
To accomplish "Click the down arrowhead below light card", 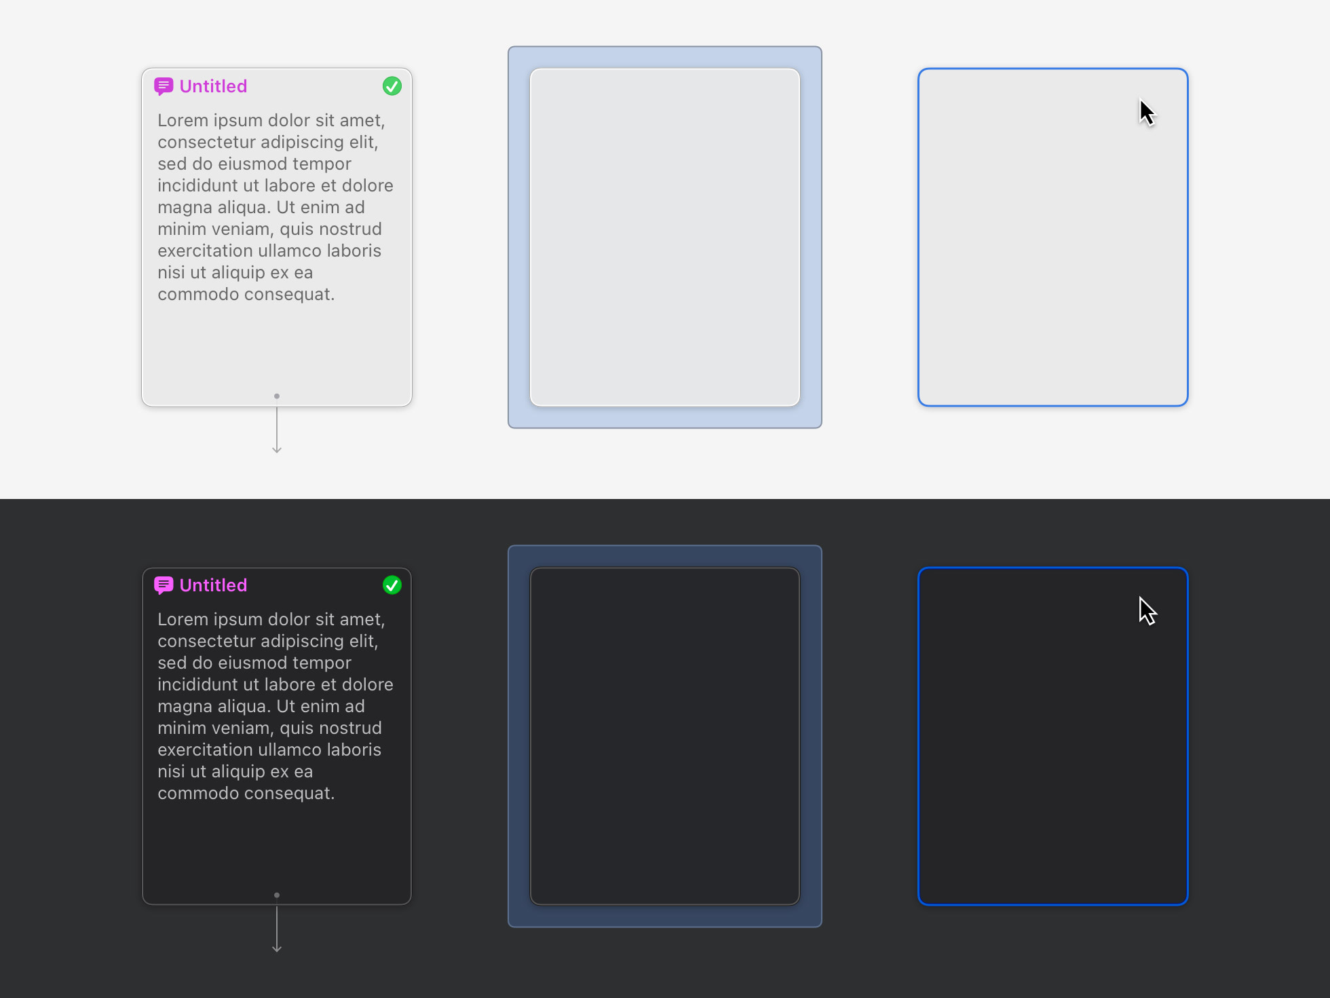I will pos(277,449).
